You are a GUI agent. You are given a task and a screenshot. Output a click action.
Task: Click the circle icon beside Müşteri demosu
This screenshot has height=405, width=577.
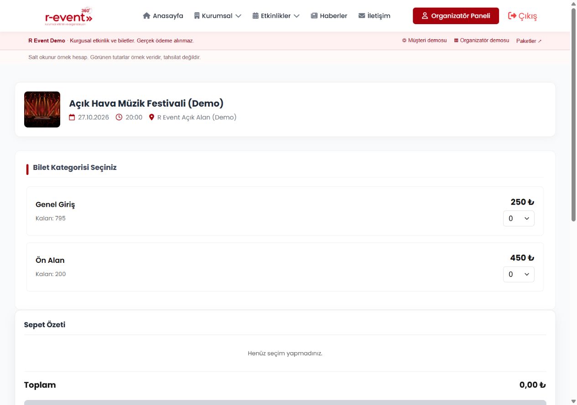404,41
